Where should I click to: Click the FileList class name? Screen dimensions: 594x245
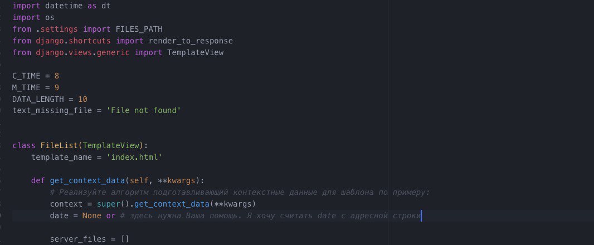(x=60, y=145)
